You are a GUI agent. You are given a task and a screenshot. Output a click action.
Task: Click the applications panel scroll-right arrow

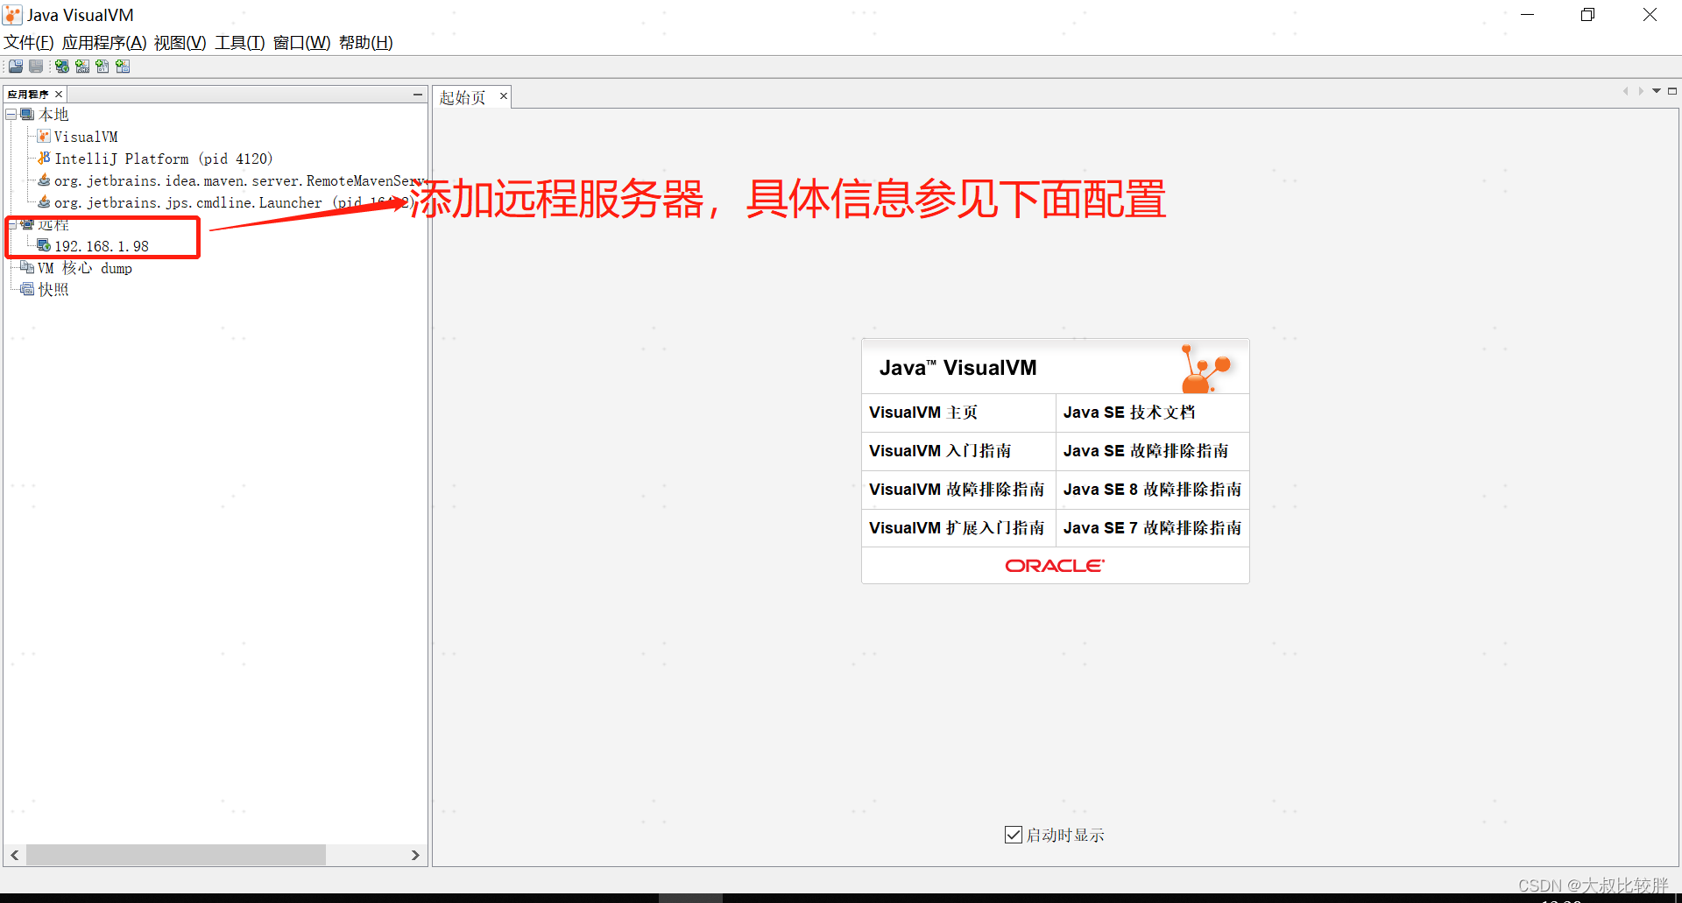click(x=416, y=855)
